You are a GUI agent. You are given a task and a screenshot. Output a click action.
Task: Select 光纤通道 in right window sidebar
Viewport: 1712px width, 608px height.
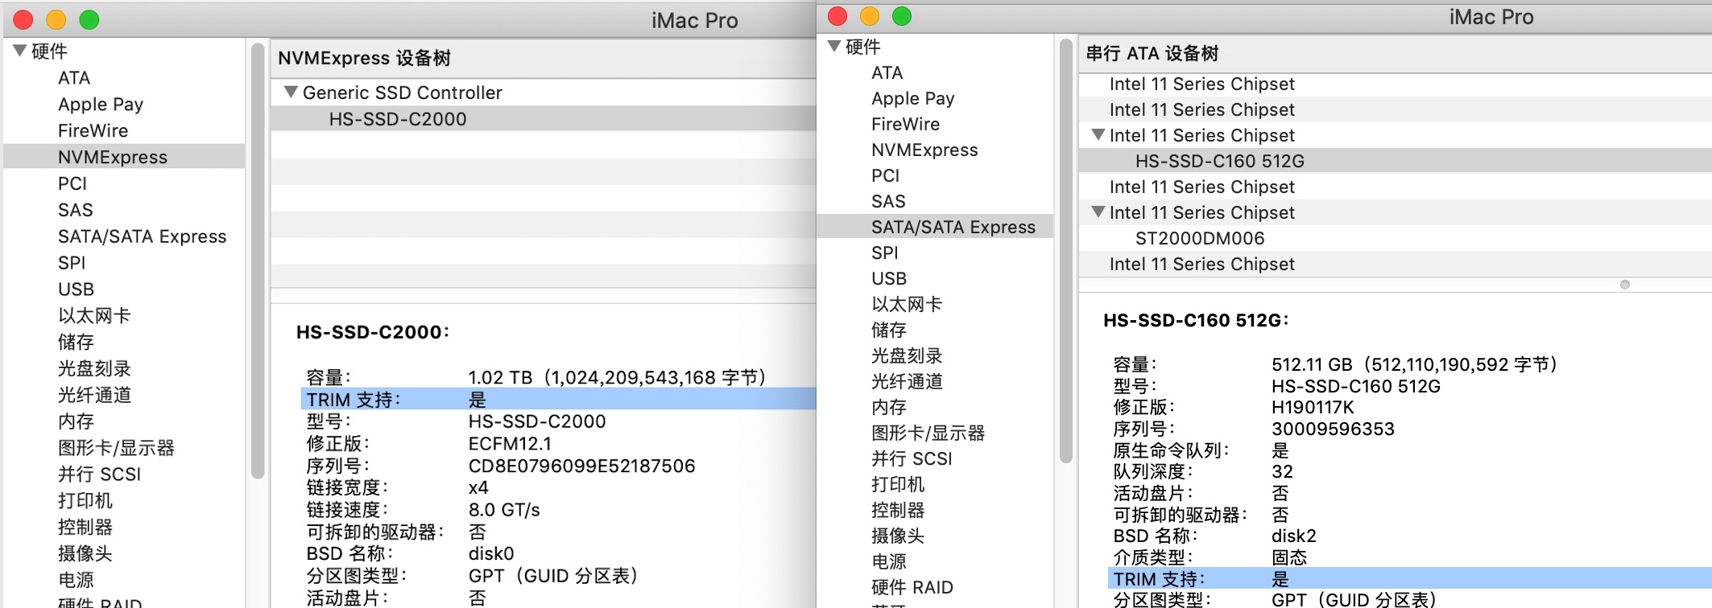(907, 381)
